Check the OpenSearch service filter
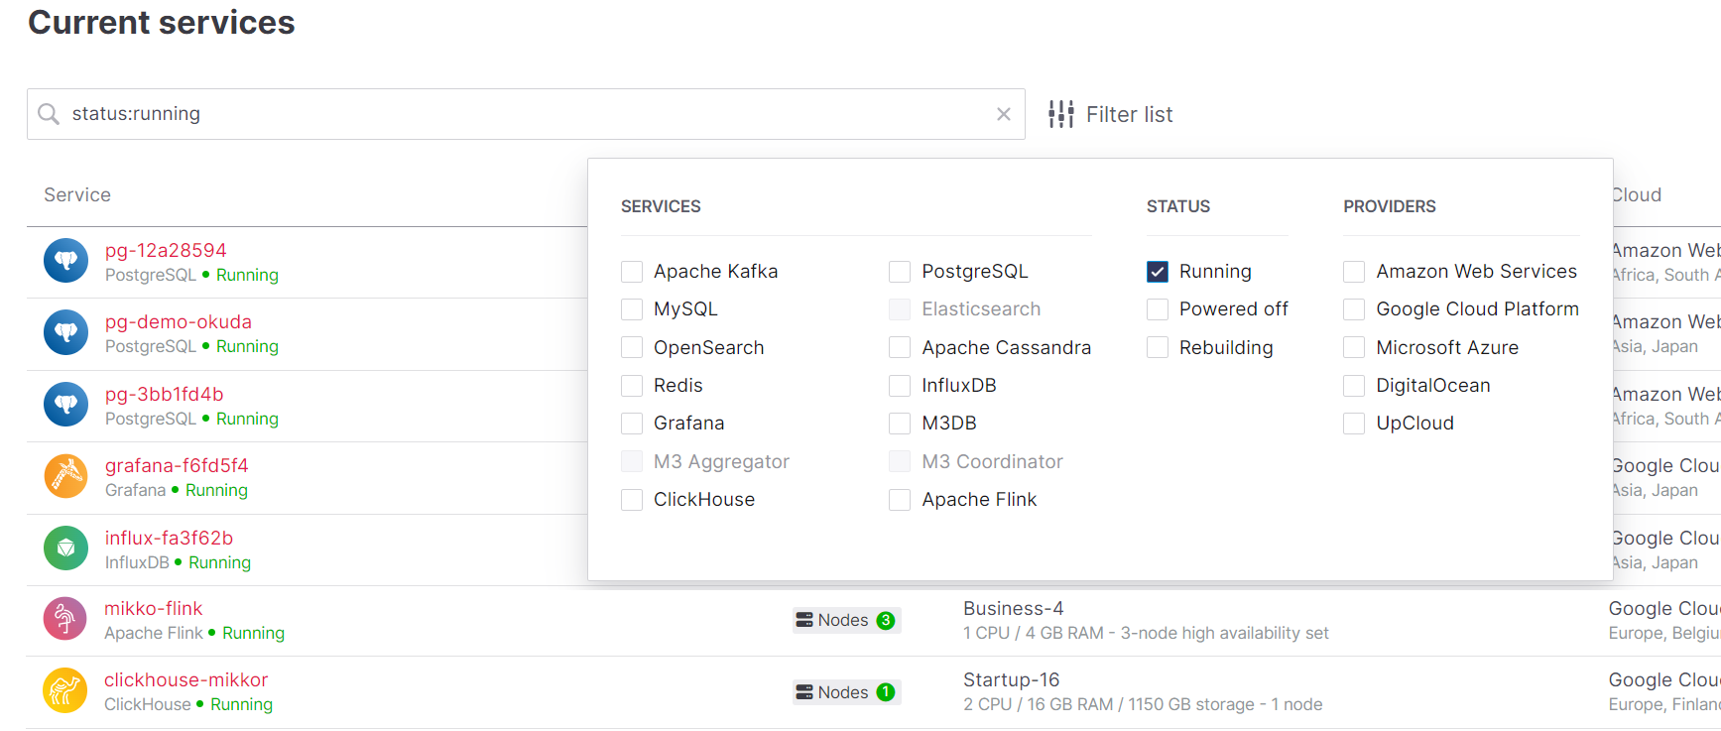 [632, 348]
